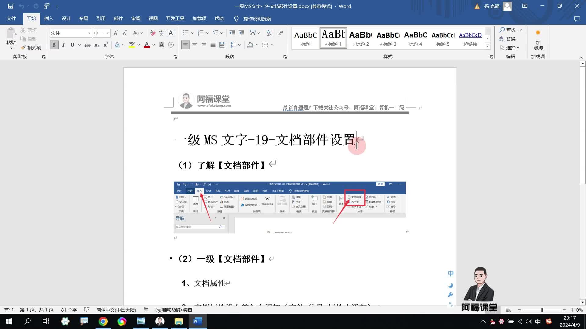
Task: Click the embedded ribbon screenshot image
Action: tap(290, 207)
